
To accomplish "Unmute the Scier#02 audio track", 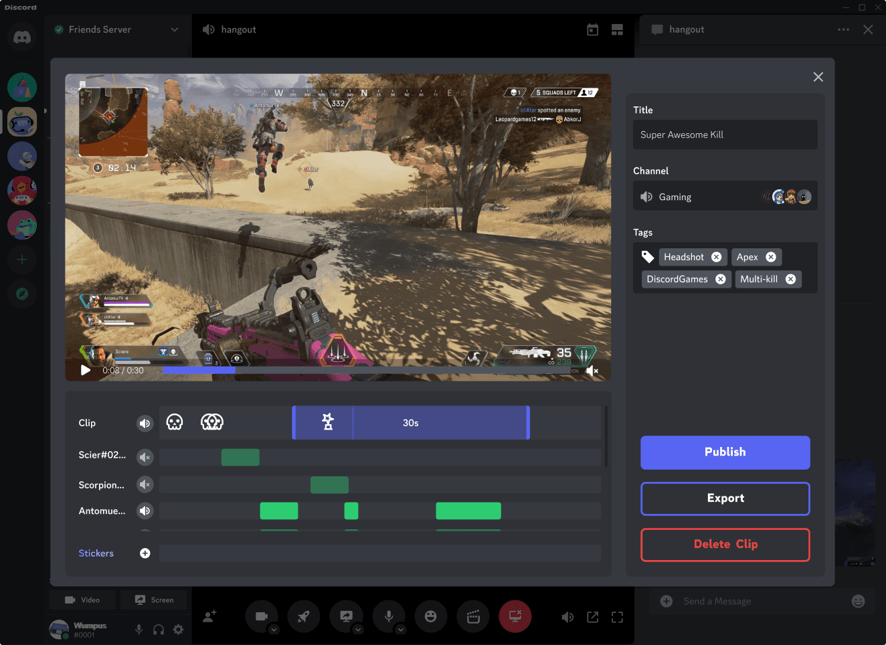I will (x=145, y=457).
